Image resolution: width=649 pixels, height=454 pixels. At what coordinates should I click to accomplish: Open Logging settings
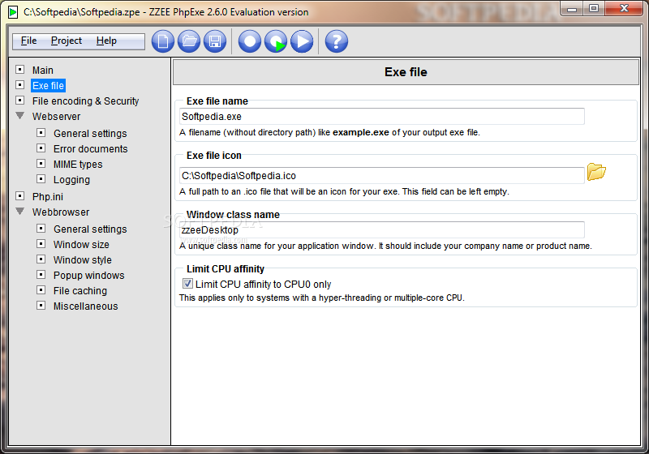(x=71, y=180)
